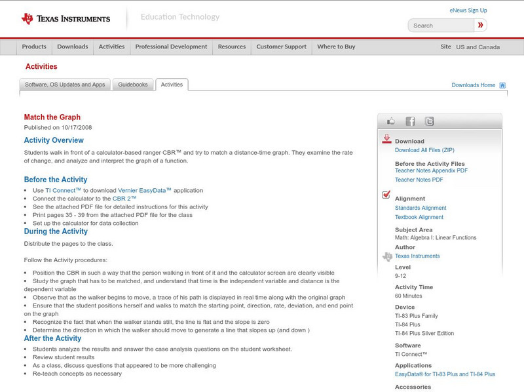Open eNews Sign Up link
This screenshot has width=524, height=392.
pos(468,10)
